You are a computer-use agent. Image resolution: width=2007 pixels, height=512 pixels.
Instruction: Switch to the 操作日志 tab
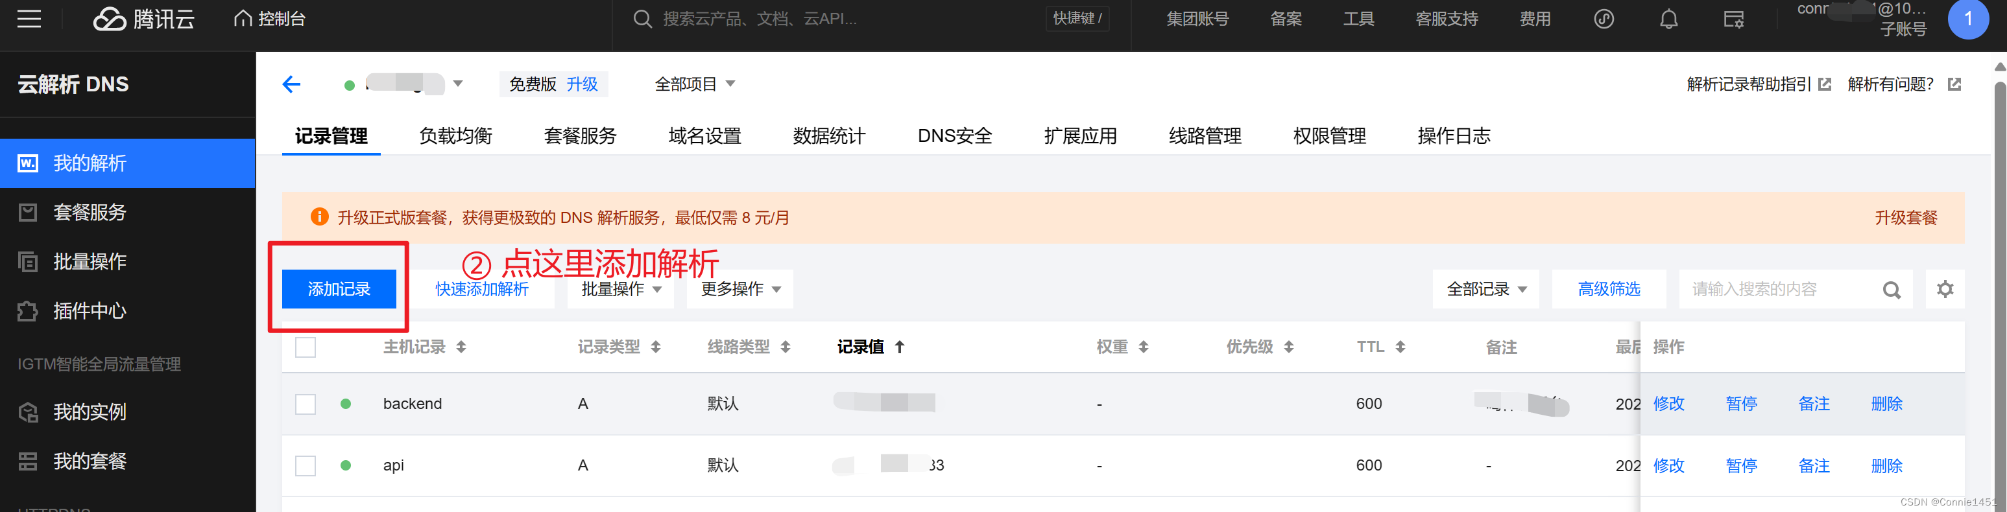1454,136
